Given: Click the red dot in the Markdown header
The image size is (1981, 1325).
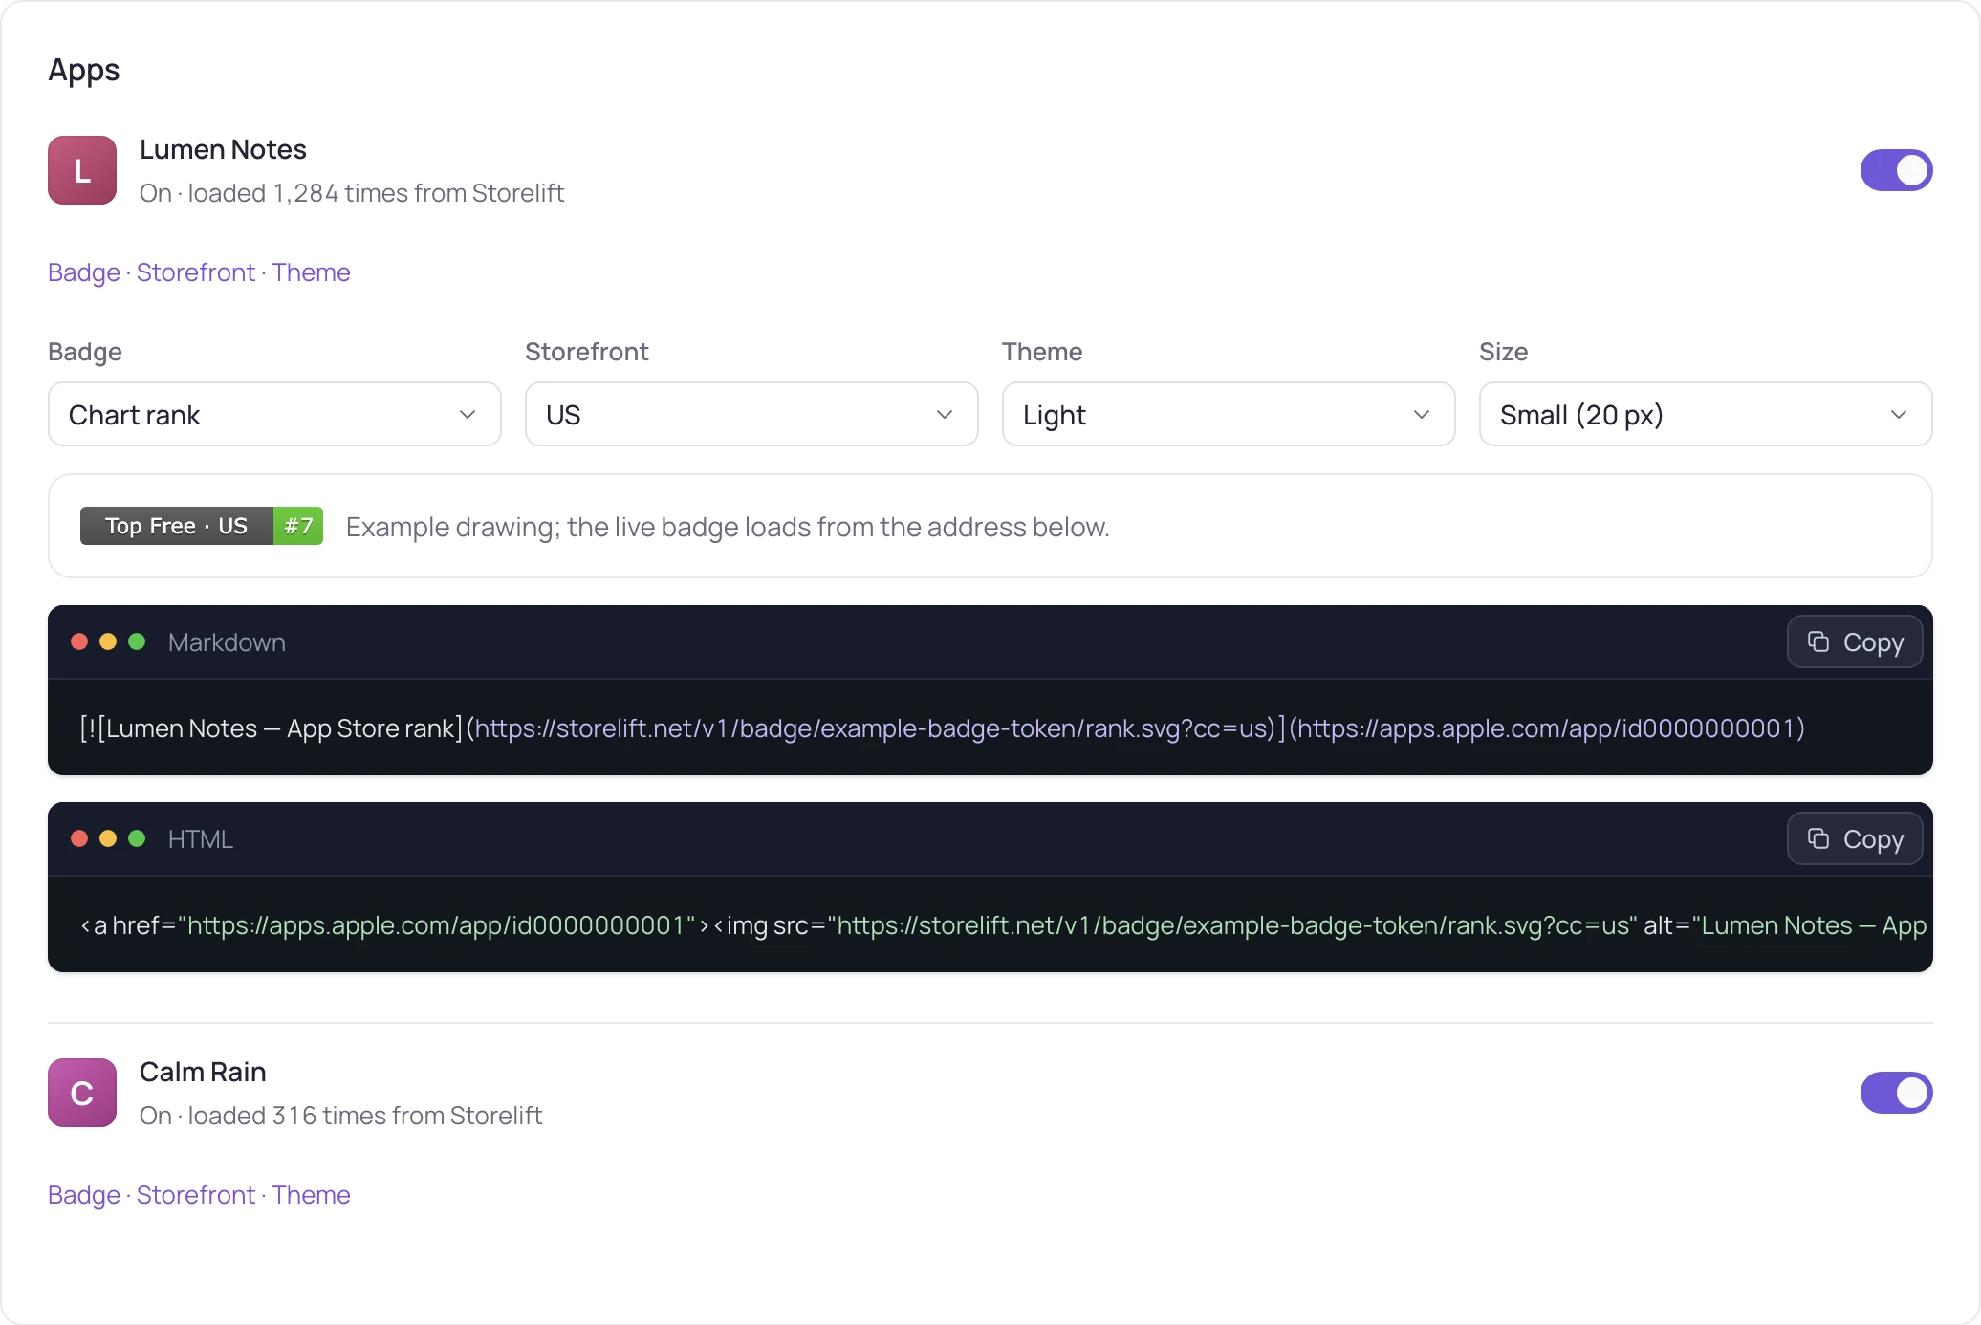Looking at the screenshot, I should [x=79, y=641].
